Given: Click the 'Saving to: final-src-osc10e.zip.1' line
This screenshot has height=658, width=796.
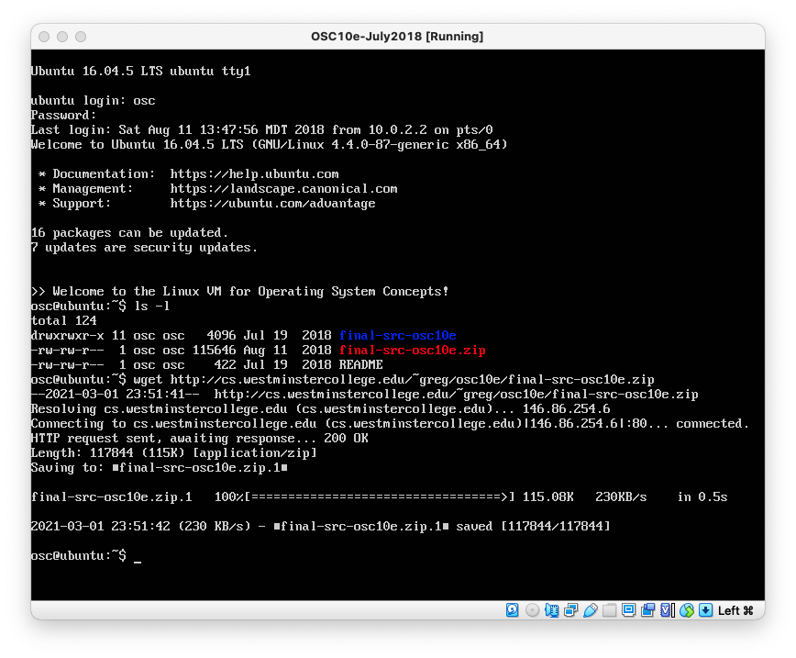Looking at the screenshot, I should tap(160, 467).
